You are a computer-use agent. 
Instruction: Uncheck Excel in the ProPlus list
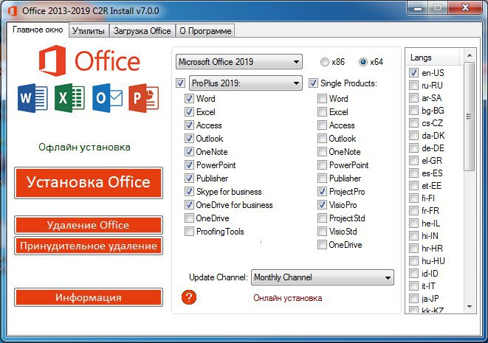[189, 111]
